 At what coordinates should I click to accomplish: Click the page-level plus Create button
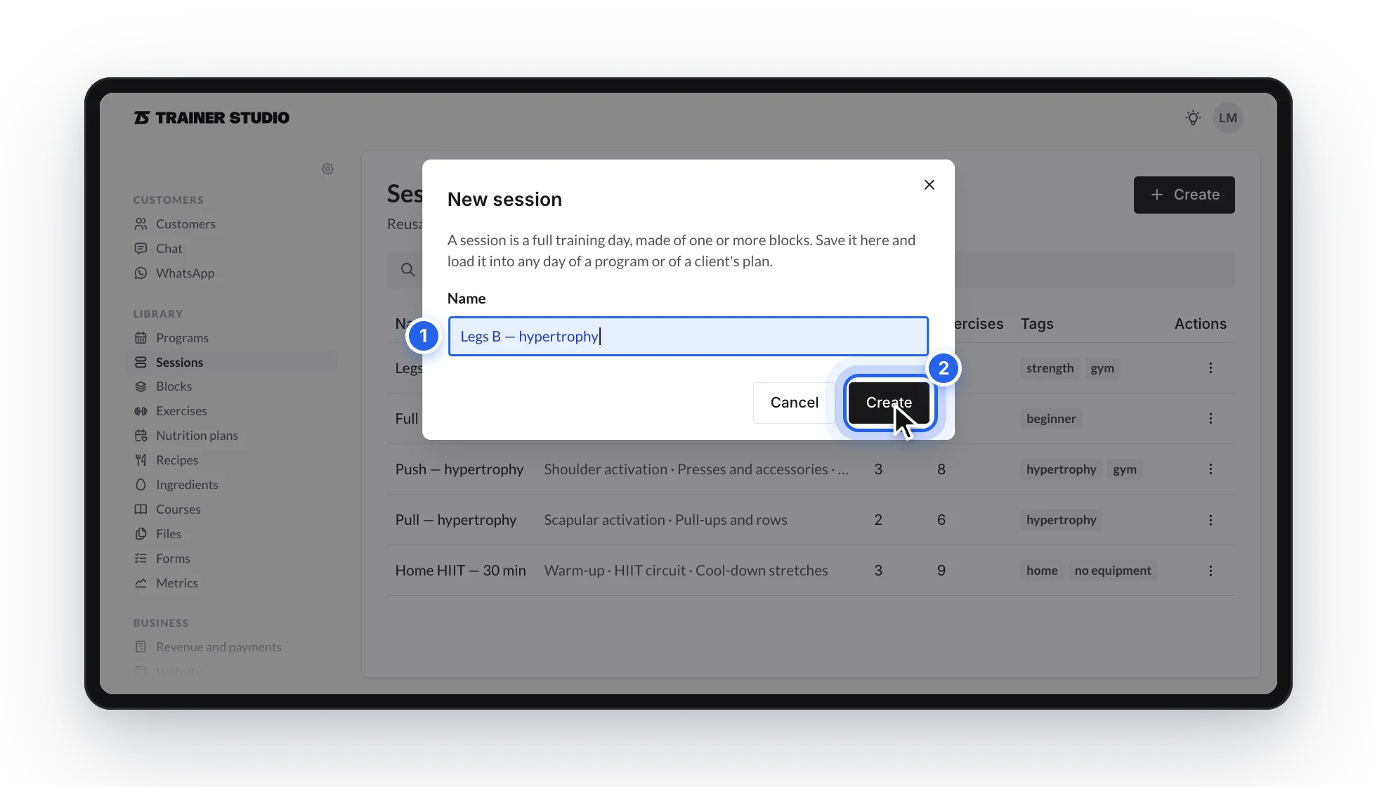1184,195
